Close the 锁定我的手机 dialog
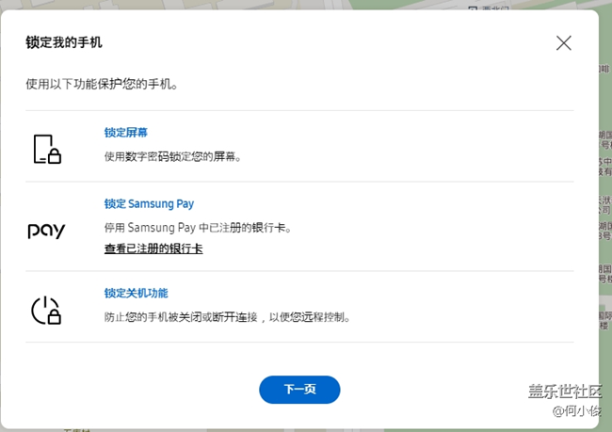The width and height of the screenshot is (612, 432). coord(564,43)
